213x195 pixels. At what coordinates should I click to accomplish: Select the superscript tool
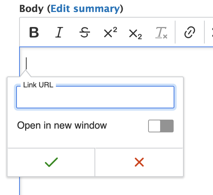tap(110, 32)
